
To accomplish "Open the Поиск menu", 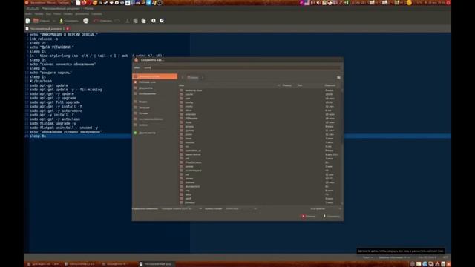I will (57, 14).
